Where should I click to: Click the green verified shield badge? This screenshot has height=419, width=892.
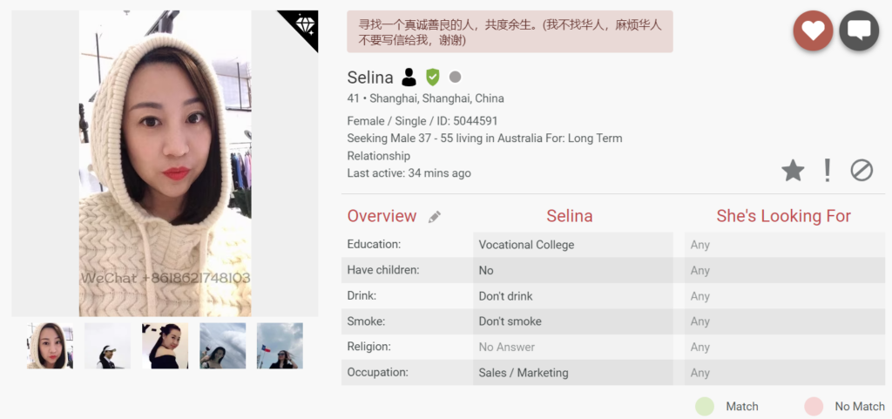point(432,78)
